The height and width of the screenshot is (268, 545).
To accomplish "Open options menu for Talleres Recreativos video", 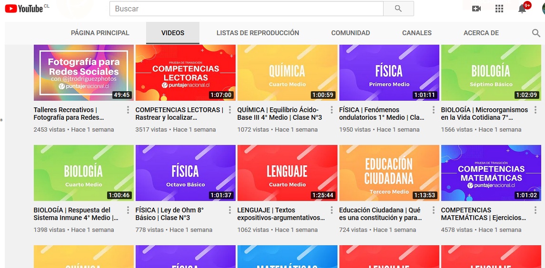I will pyautogui.click(x=128, y=110).
